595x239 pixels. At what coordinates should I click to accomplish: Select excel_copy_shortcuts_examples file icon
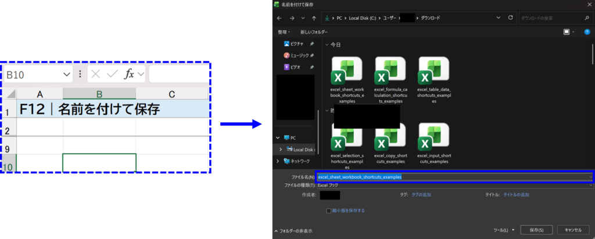(390, 137)
